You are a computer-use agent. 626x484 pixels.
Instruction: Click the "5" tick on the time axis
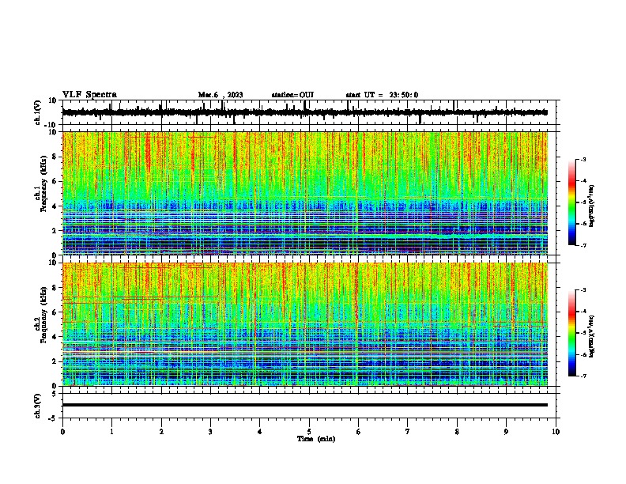(309, 432)
